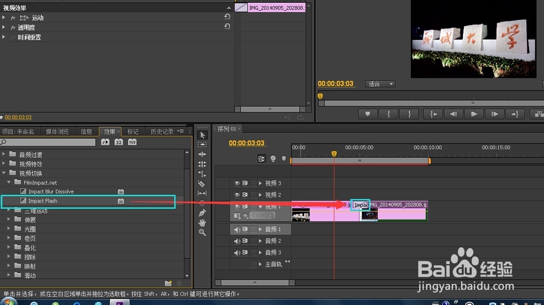Select the Pen tool
Image resolution: width=544 pixels, height=305 pixels.
[x=202, y=213]
